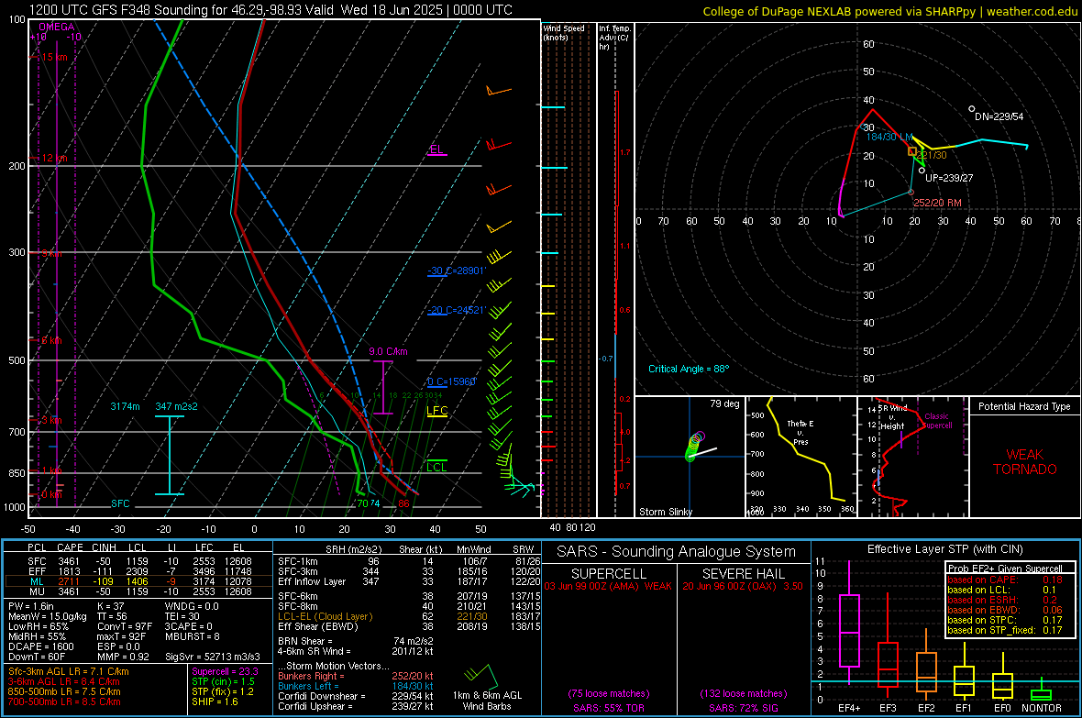
Task: Click the Inf. Temp. Adv. panel header
Action: [614, 38]
